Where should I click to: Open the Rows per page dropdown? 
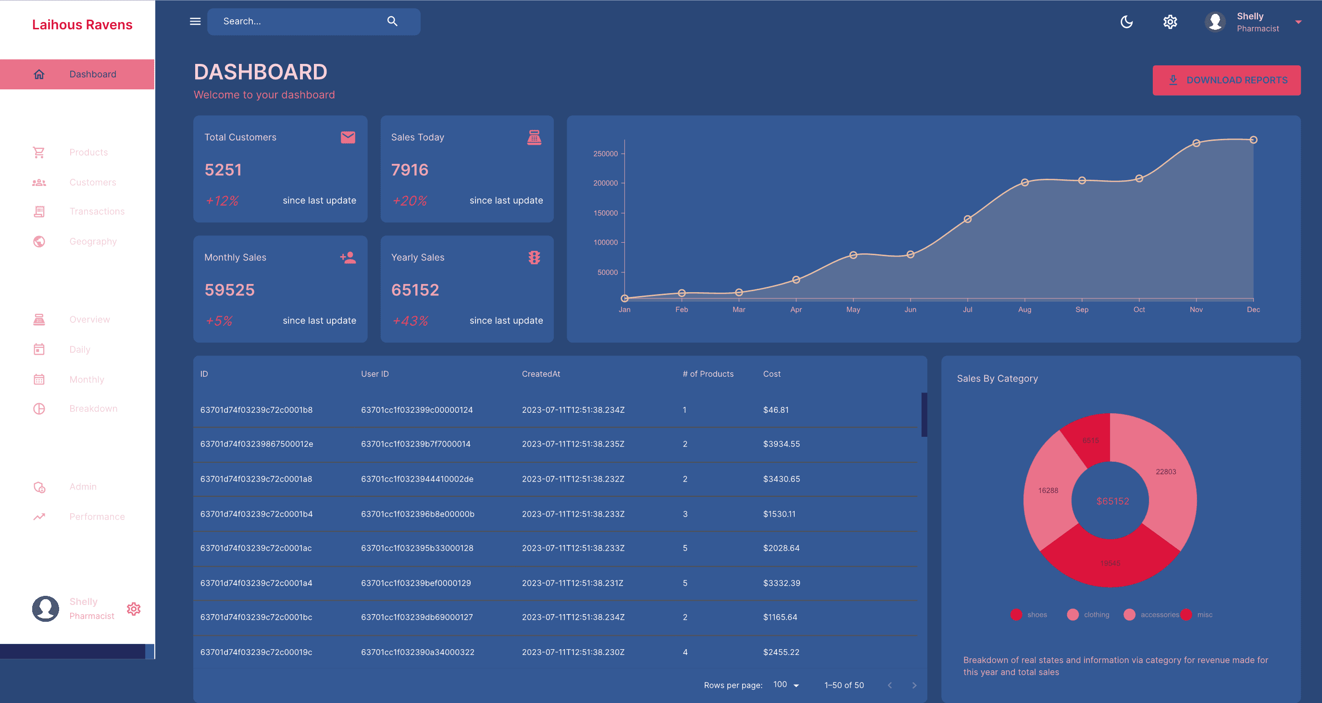pos(786,685)
